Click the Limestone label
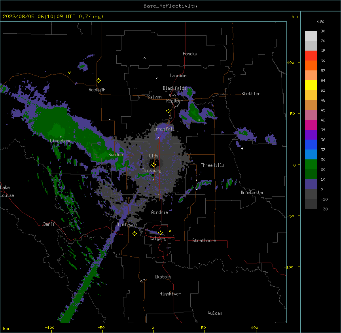This screenshot has width=341, height=333. coord(61,141)
